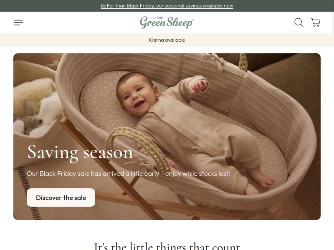Click the Discover the sale button

point(61,197)
